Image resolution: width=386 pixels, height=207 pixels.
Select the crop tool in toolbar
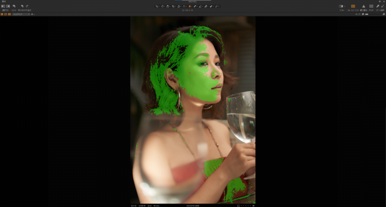pos(173,6)
